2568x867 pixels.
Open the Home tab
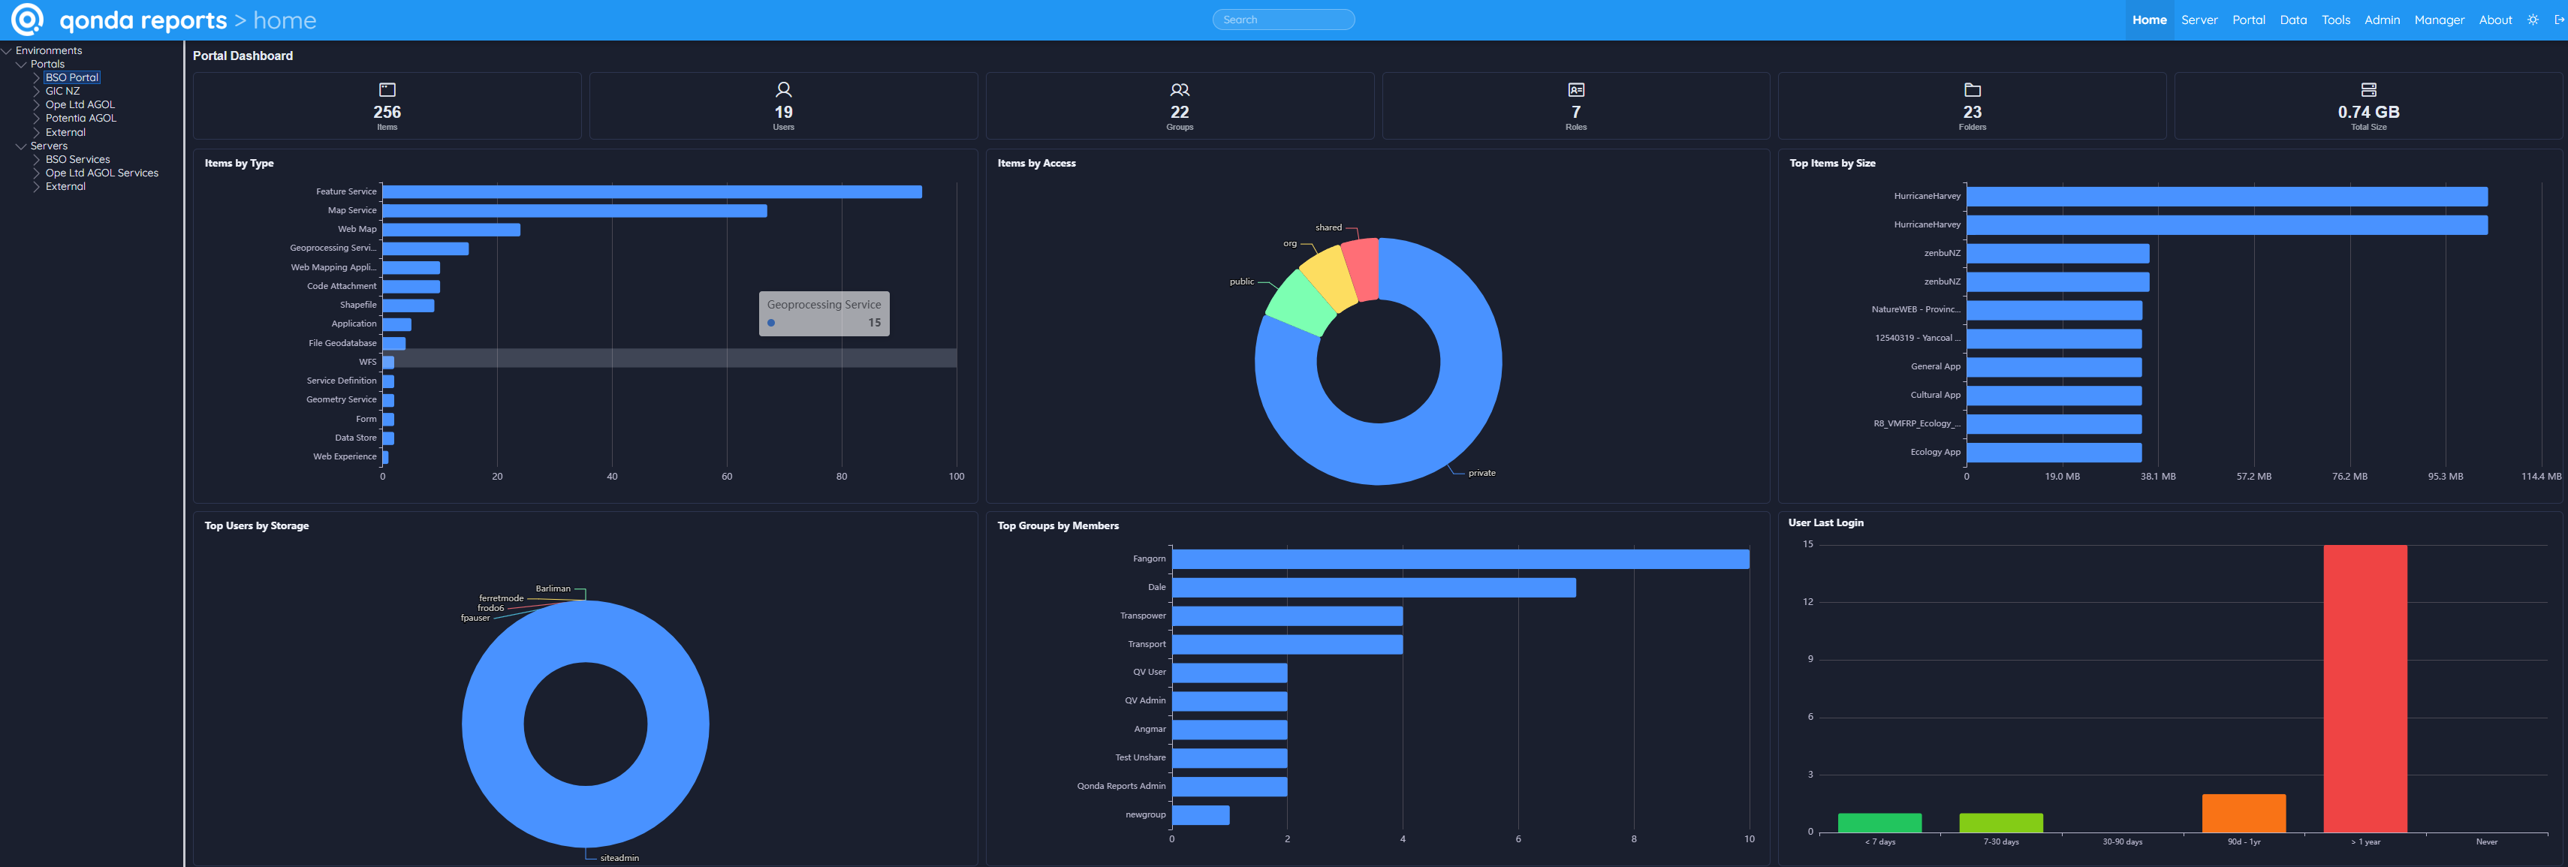pos(2149,20)
